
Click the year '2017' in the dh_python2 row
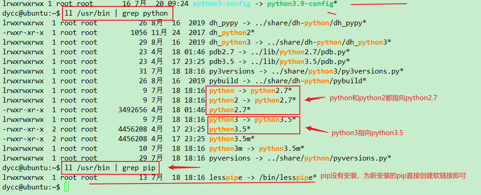[197, 33]
